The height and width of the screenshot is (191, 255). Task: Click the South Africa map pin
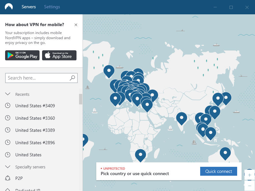coord(140,155)
